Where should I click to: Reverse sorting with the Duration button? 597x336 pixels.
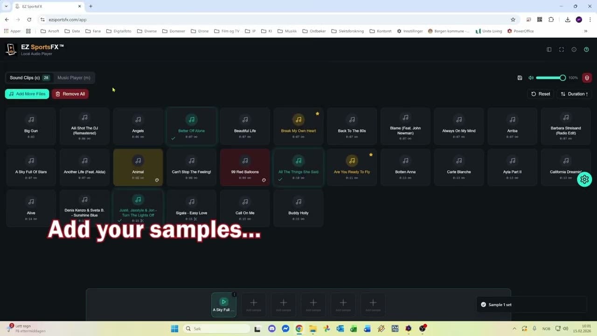574,94
